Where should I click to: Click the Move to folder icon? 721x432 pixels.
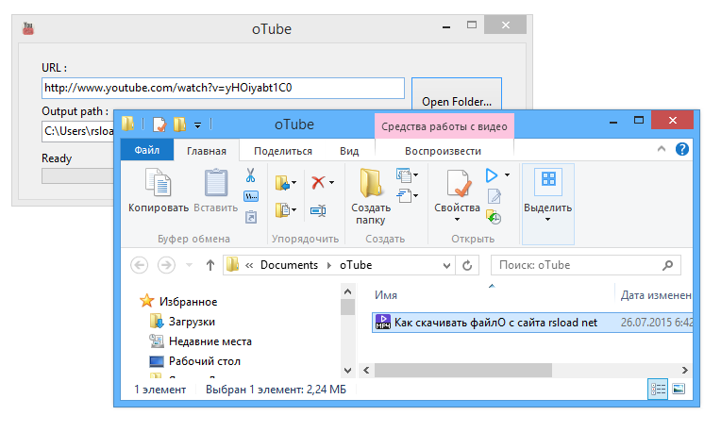pyautogui.click(x=282, y=183)
